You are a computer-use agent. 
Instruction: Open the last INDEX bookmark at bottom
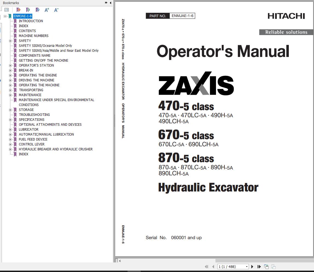tap(24, 154)
